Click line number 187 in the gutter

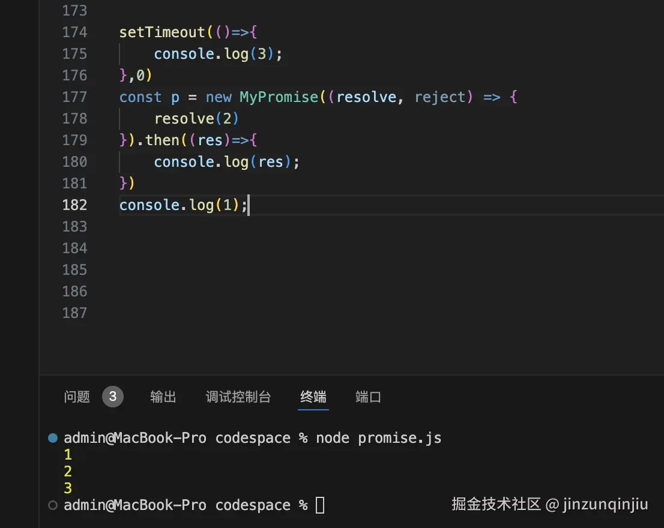point(74,313)
